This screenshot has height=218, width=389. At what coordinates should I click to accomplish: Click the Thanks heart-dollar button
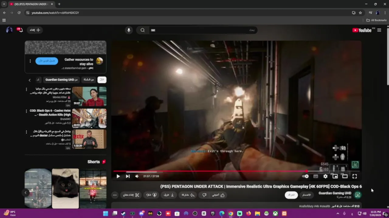click(151, 195)
